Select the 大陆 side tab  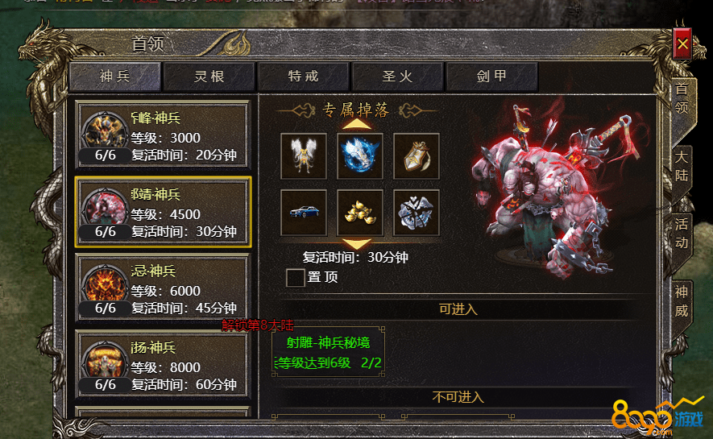681,166
